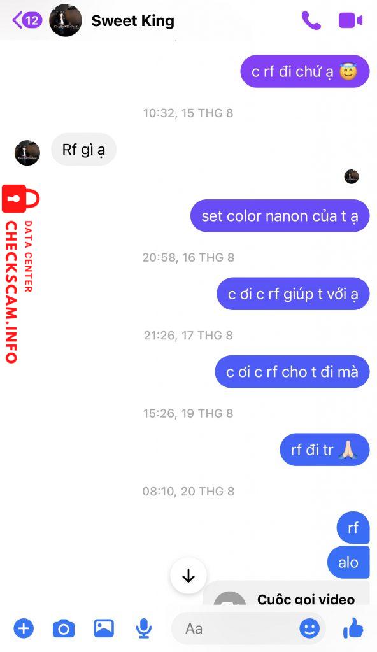Open Sweet King's profile picture in header
This screenshot has height=652, width=377.
tap(66, 20)
